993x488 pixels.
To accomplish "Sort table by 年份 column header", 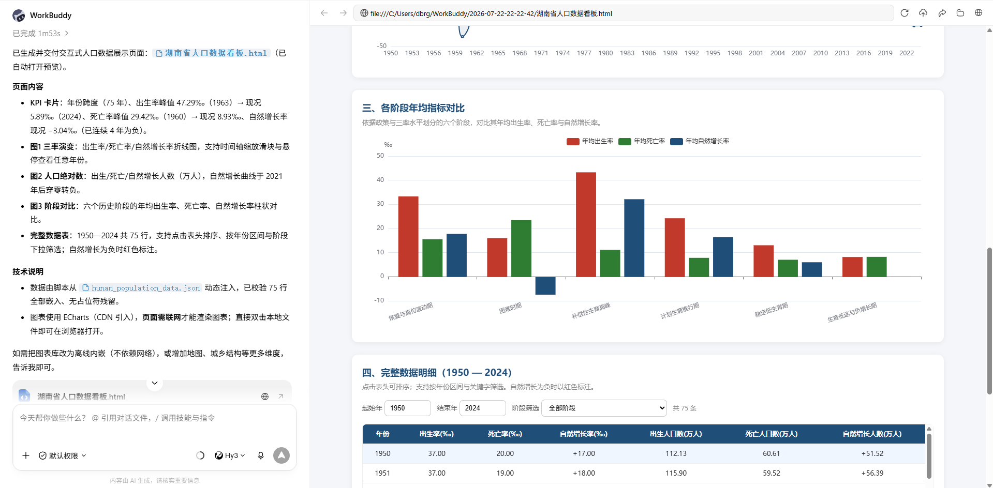I will pyautogui.click(x=382, y=434).
